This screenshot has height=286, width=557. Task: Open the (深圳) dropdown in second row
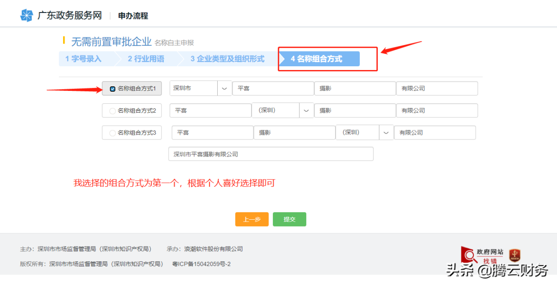click(306, 111)
